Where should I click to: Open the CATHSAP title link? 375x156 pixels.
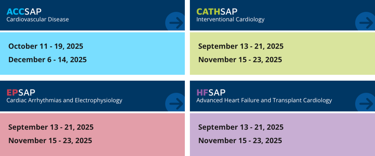point(217,11)
